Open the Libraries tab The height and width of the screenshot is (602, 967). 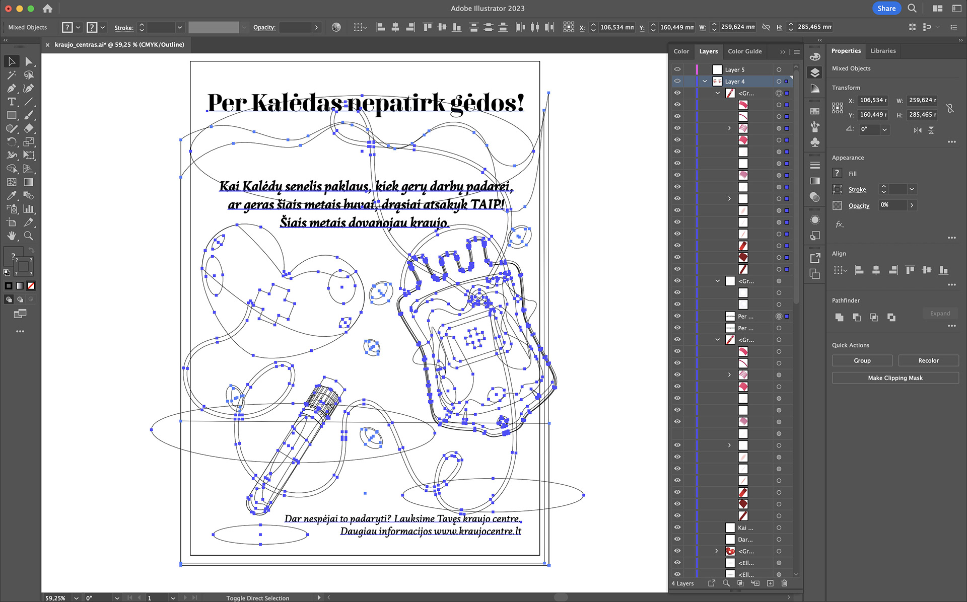[883, 51]
